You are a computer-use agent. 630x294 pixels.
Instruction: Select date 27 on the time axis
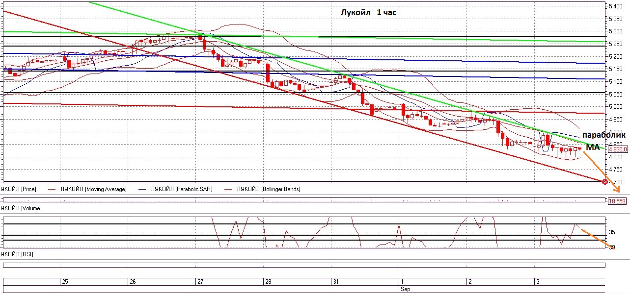click(200, 282)
